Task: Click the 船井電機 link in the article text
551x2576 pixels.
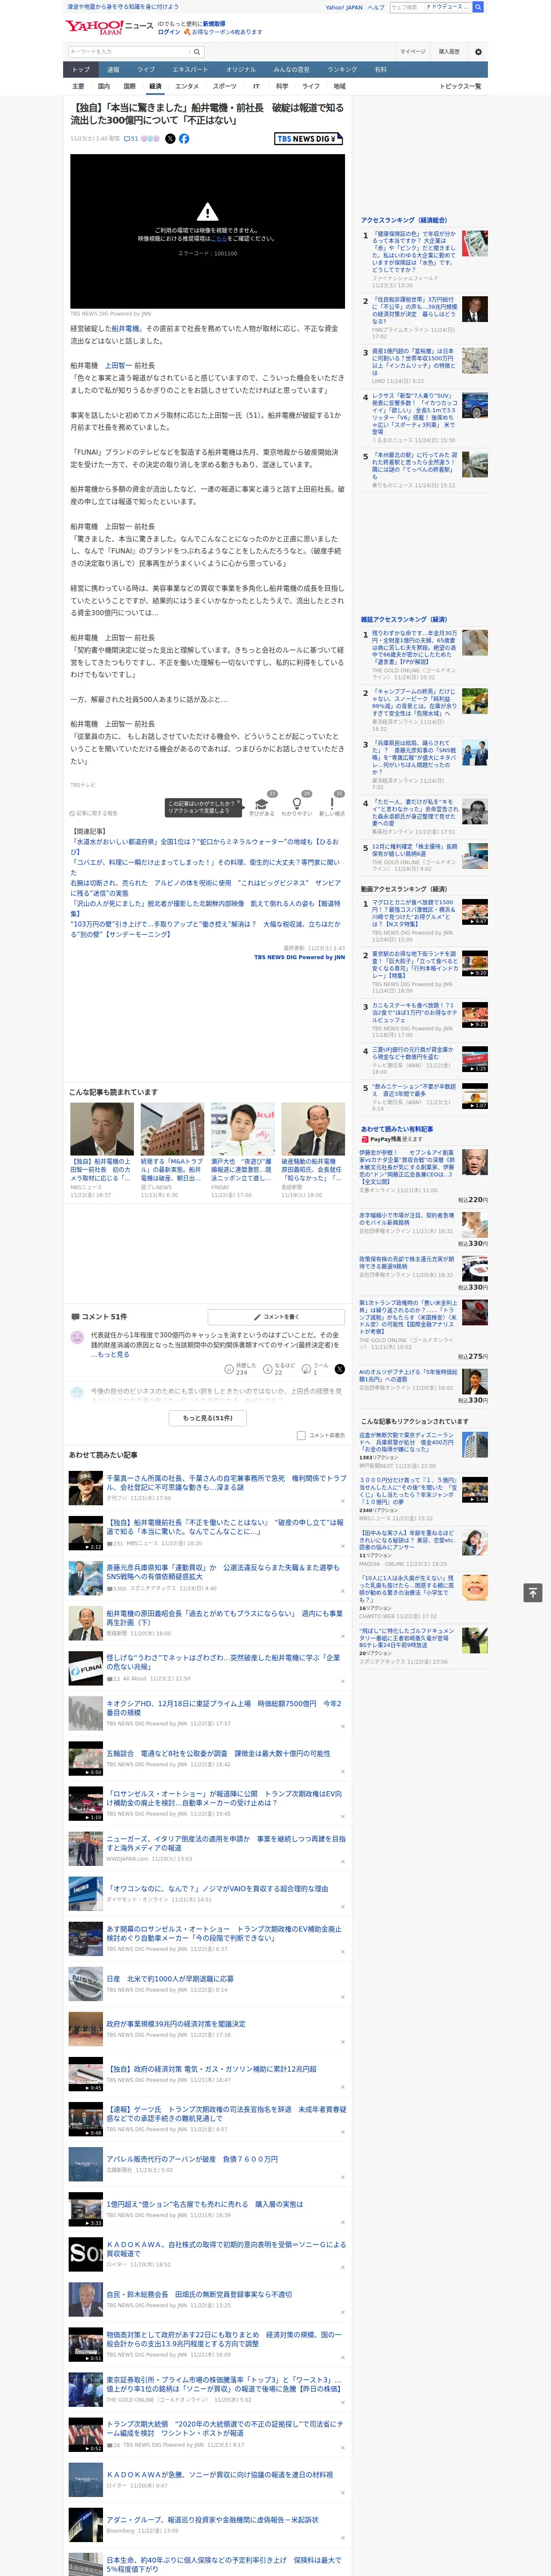Action: point(125,328)
